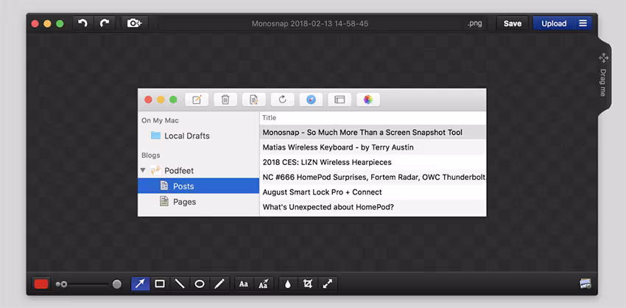Select NC #666 HomePod Surprises row
The height and width of the screenshot is (308, 626).
tap(373, 177)
